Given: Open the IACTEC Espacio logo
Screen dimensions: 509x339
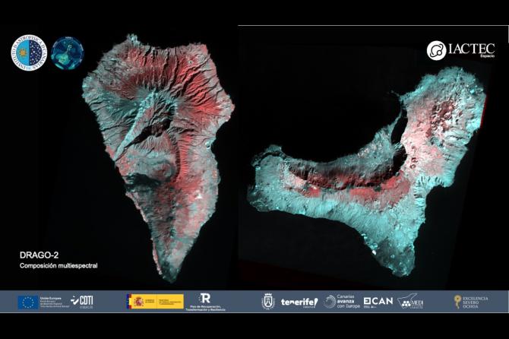Looking at the screenshot, I should click(460, 50).
